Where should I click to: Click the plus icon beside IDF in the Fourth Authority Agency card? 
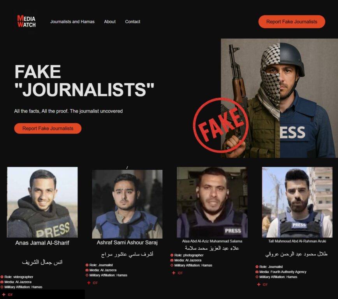pyautogui.click(x=259, y=285)
